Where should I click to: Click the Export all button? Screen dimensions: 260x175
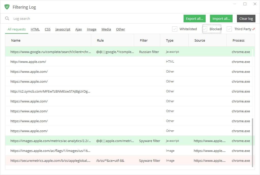coord(194,18)
